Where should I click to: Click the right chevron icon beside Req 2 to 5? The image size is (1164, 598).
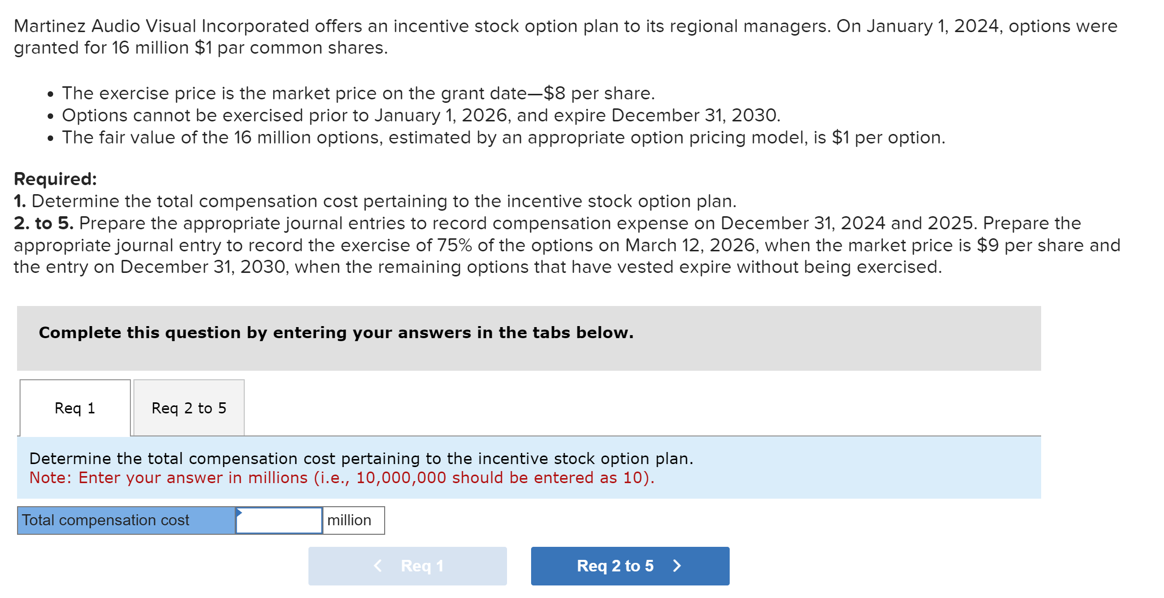pyautogui.click(x=677, y=566)
